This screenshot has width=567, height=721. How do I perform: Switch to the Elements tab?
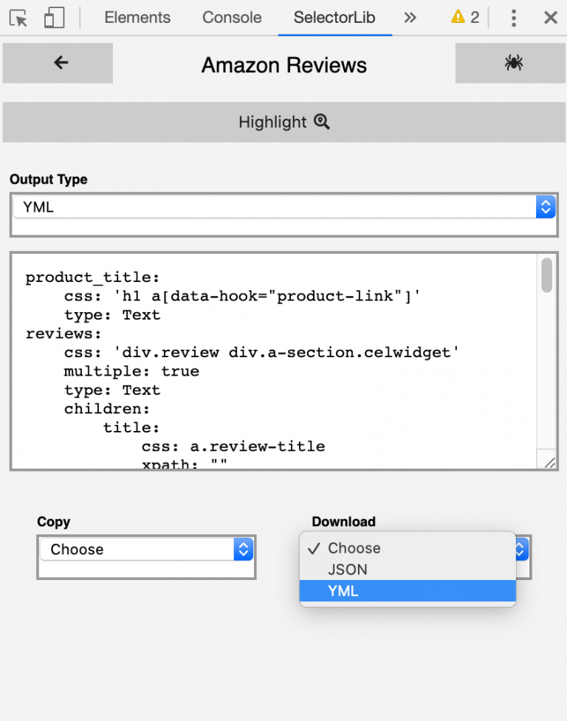(x=137, y=17)
